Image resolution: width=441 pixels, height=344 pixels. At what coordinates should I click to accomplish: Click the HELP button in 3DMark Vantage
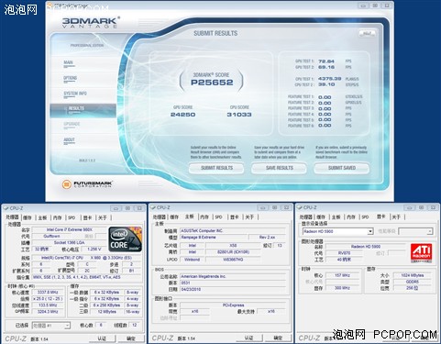pyautogui.click(x=367, y=33)
